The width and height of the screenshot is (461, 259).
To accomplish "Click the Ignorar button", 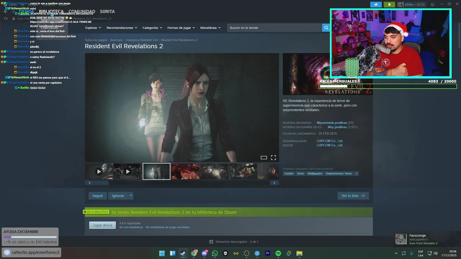I will (x=118, y=196).
